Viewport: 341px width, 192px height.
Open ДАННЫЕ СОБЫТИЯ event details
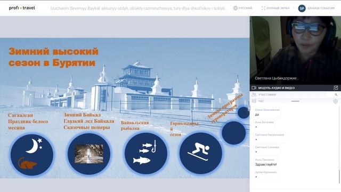321,8
